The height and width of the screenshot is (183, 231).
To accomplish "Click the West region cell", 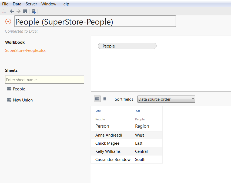I will [148, 135].
